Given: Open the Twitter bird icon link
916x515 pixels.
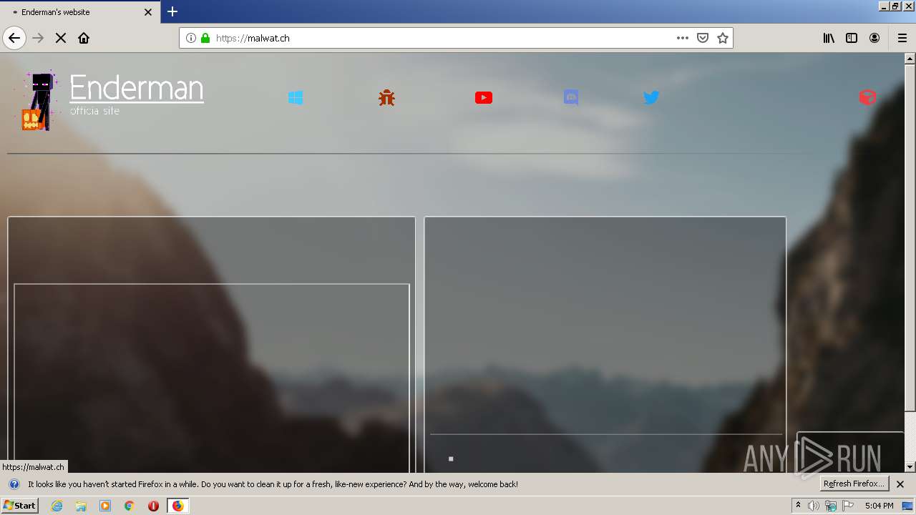Looking at the screenshot, I should 651,97.
